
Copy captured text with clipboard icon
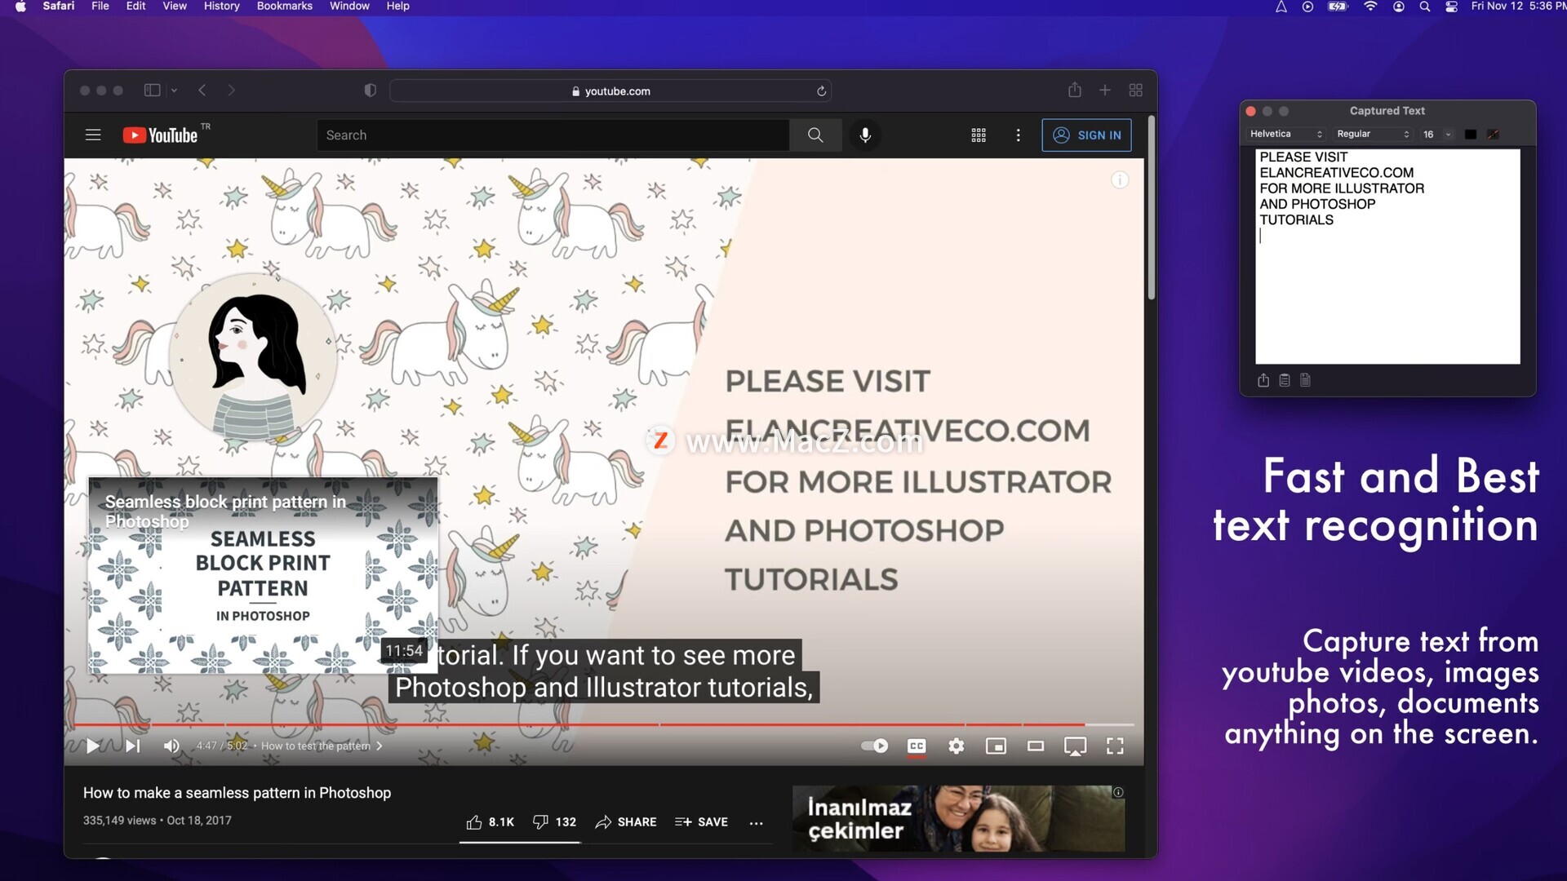click(x=1285, y=380)
